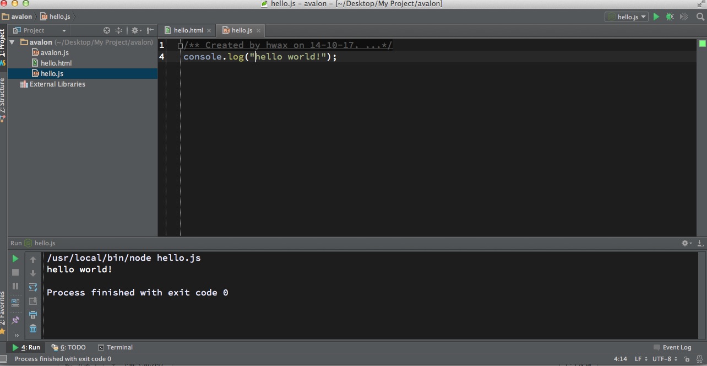Open the 6: TODO tool window
This screenshot has height=366, width=707.
tap(68, 347)
